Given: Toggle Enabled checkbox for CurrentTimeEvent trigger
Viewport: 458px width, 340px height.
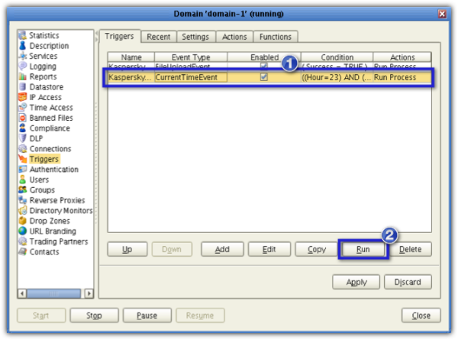Looking at the screenshot, I should tap(264, 78).
